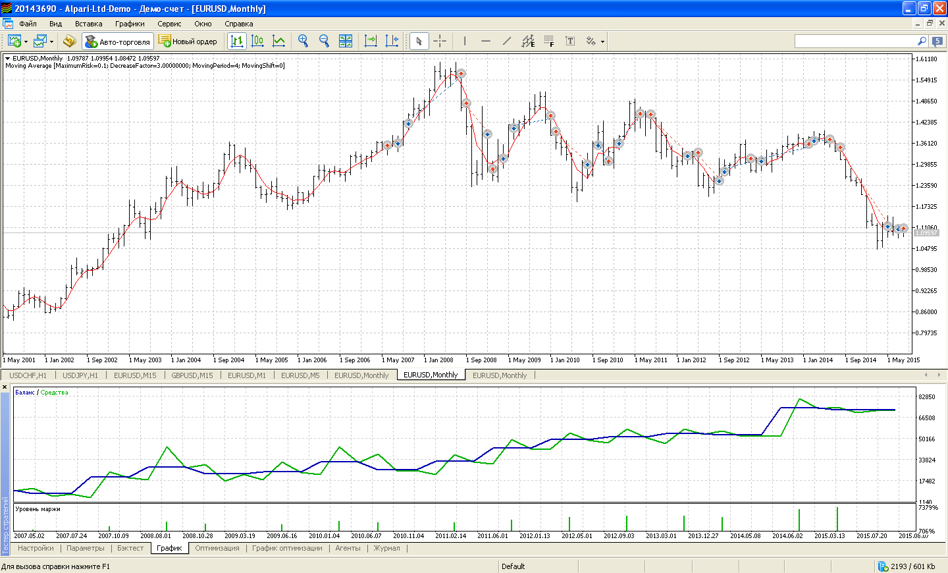Open the Журнал tester tab
Viewport: 948px width, 573px height.
click(x=386, y=548)
